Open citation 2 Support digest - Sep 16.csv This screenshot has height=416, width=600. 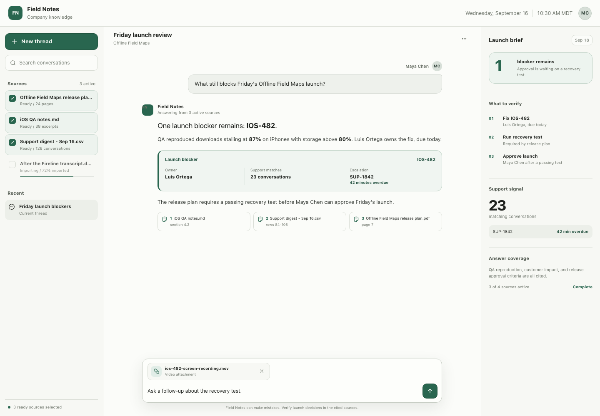pyautogui.click(x=300, y=221)
